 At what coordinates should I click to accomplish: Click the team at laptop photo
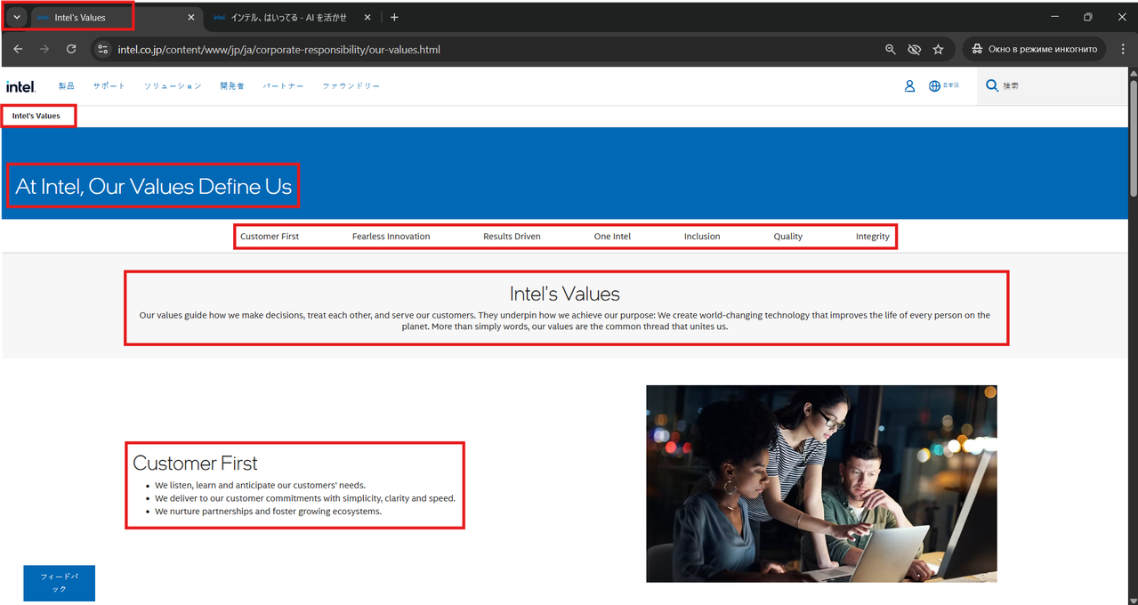pos(821,484)
